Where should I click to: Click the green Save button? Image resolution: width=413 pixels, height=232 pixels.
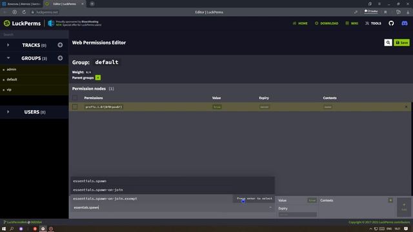(401, 43)
